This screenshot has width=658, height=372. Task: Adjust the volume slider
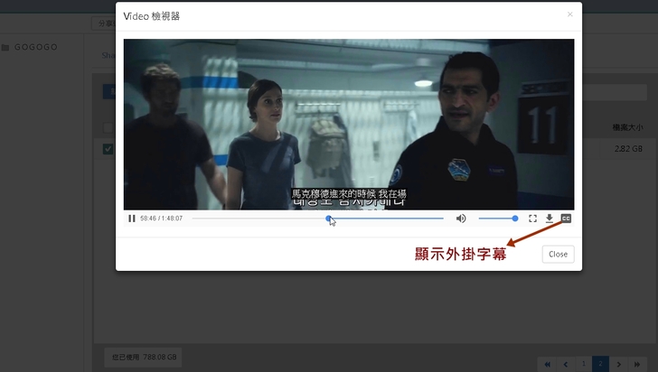(x=498, y=219)
